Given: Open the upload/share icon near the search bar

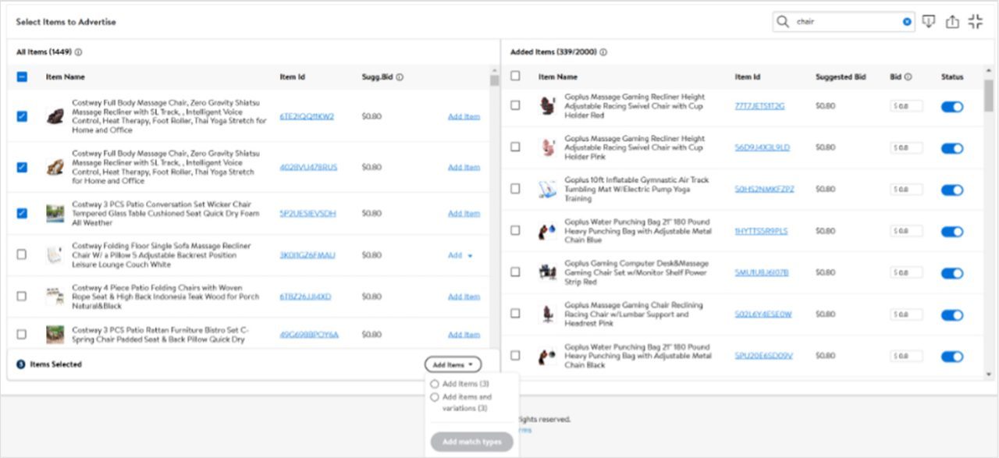Looking at the screenshot, I should (x=952, y=21).
